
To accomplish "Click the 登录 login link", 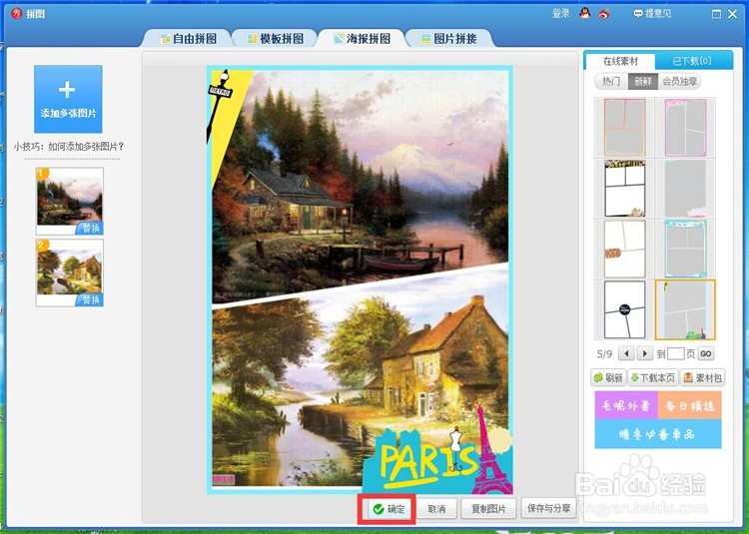I will 561,13.
